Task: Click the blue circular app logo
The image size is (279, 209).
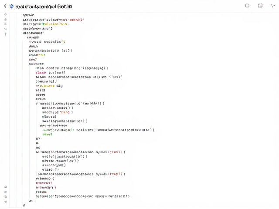Action: pyautogui.click(x=11, y=7)
